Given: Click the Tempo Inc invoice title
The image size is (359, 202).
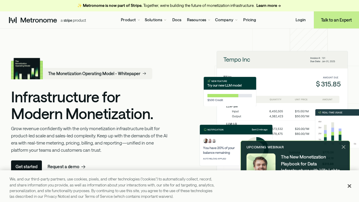Looking at the screenshot, I should pos(237,60).
